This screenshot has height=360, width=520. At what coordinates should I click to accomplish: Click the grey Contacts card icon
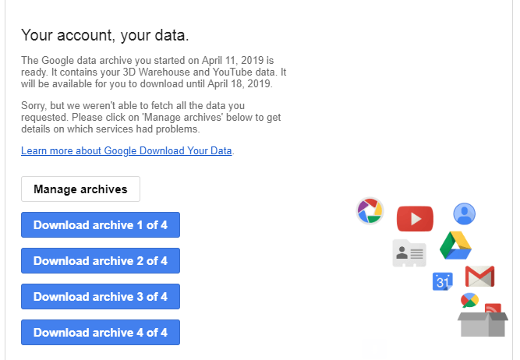(409, 253)
